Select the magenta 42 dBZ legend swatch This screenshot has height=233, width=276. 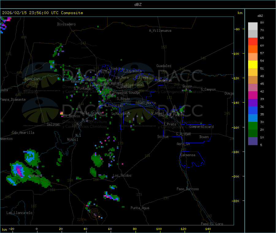tap(253, 95)
